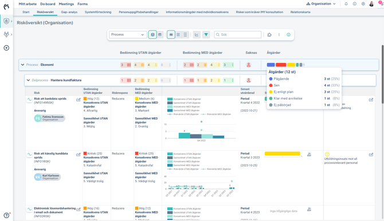This screenshot has width=384, height=221.
Task: Click trend icon beside Risk att bankdata sprids
Action: pyautogui.click(x=29, y=100)
